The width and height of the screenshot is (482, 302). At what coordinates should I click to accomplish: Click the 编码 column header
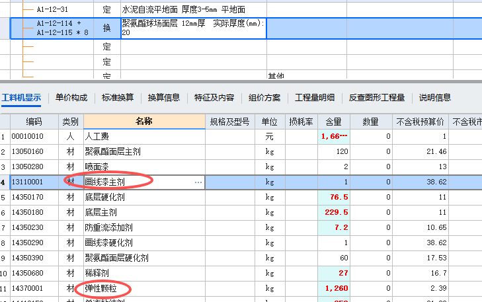(x=34, y=122)
